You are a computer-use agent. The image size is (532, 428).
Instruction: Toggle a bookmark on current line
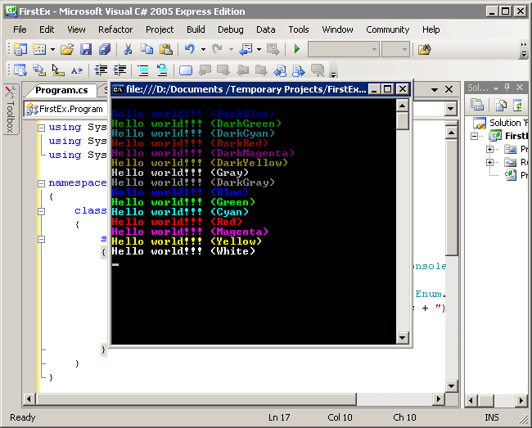coord(186,70)
